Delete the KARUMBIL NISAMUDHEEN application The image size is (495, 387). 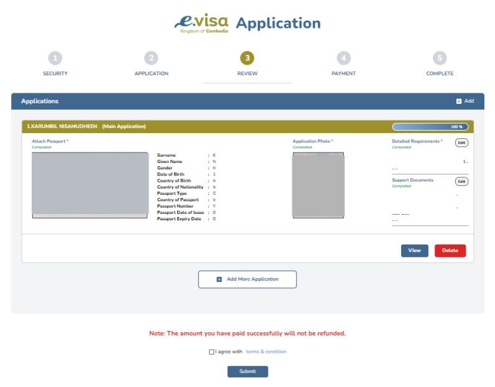[450, 251]
